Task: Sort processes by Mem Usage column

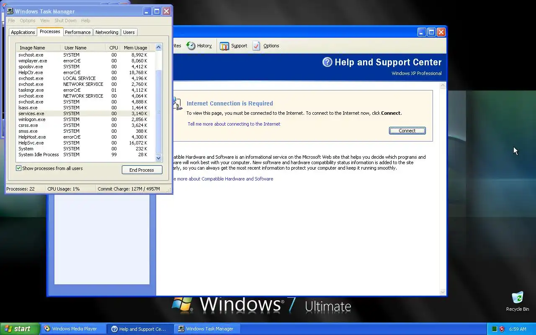Action: (135, 48)
